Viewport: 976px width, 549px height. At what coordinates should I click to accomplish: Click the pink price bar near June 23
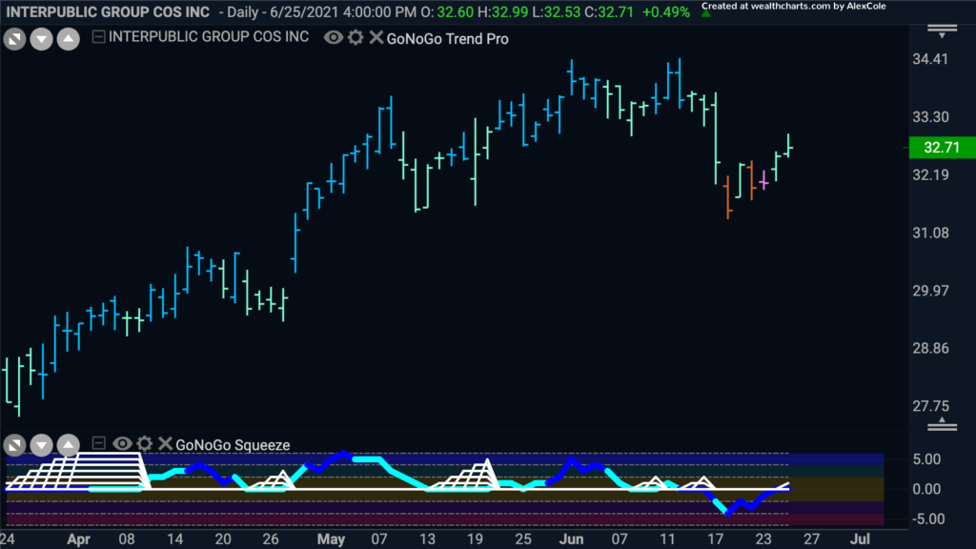763,180
